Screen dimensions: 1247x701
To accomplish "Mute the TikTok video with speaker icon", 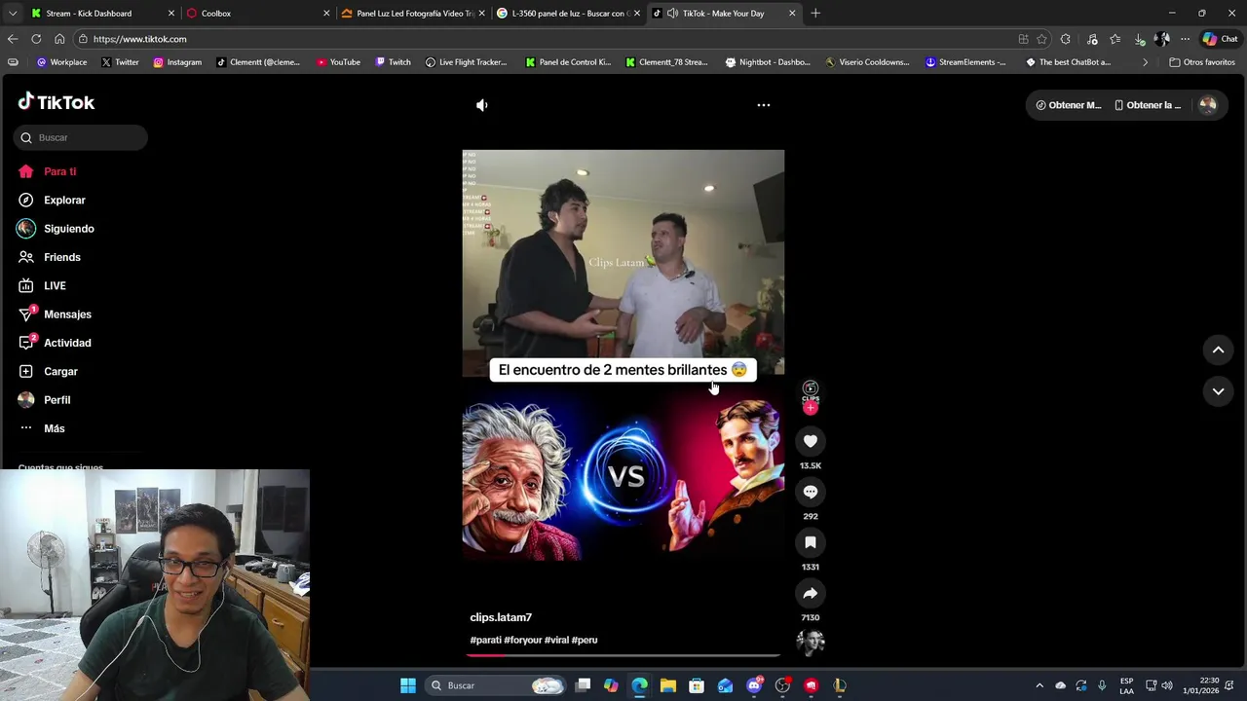I will [481, 105].
